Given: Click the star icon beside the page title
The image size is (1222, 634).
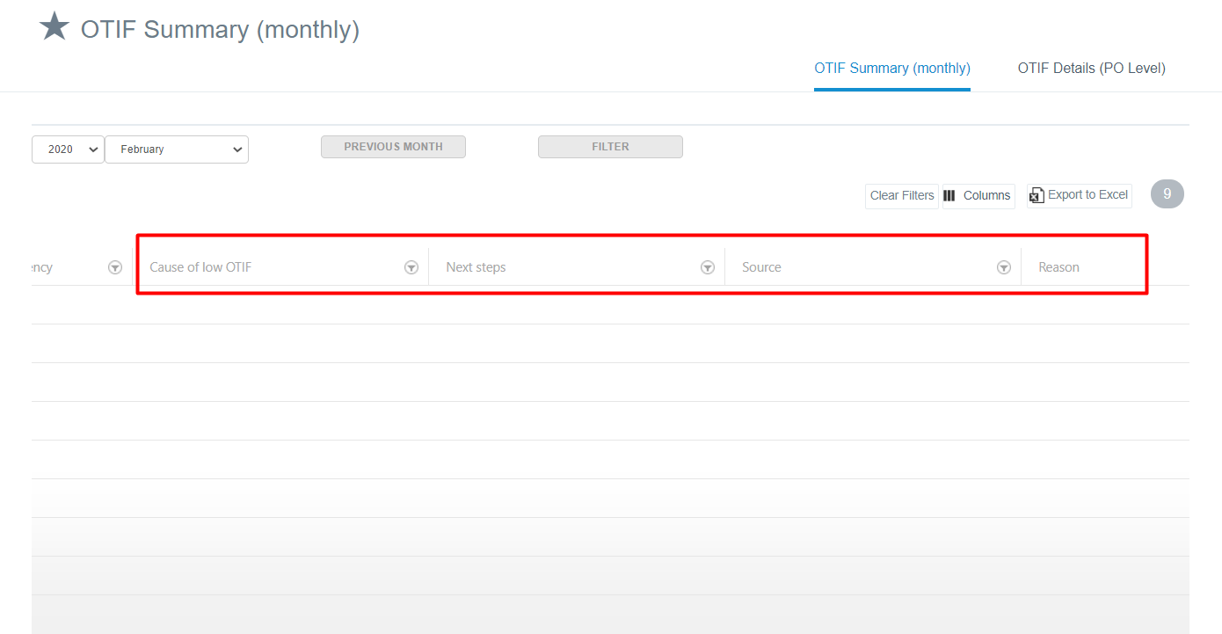Looking at the screenshot, I should 54,26.
